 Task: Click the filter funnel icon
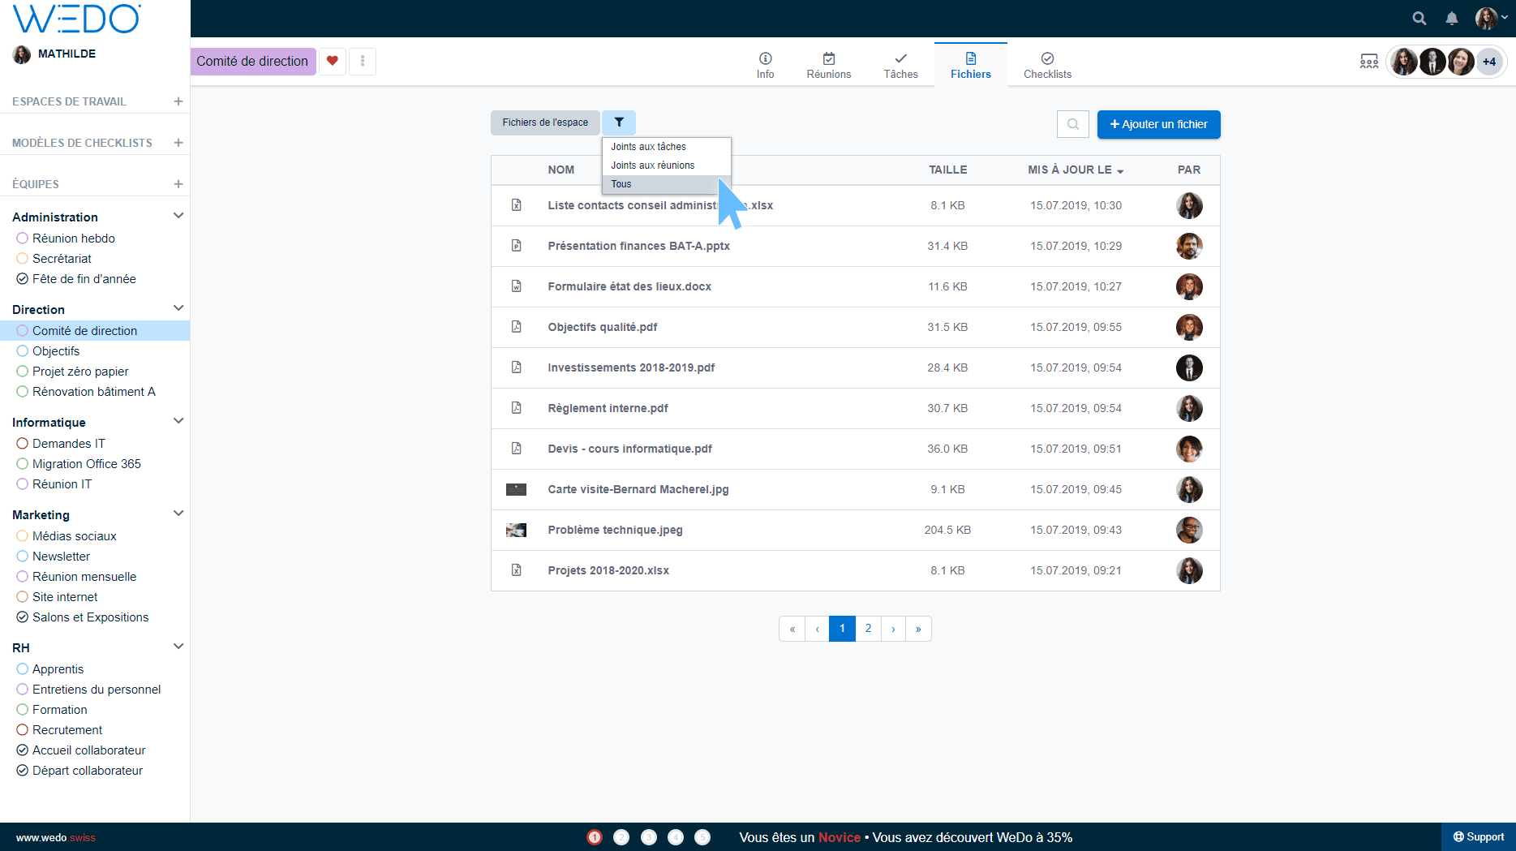619,122
